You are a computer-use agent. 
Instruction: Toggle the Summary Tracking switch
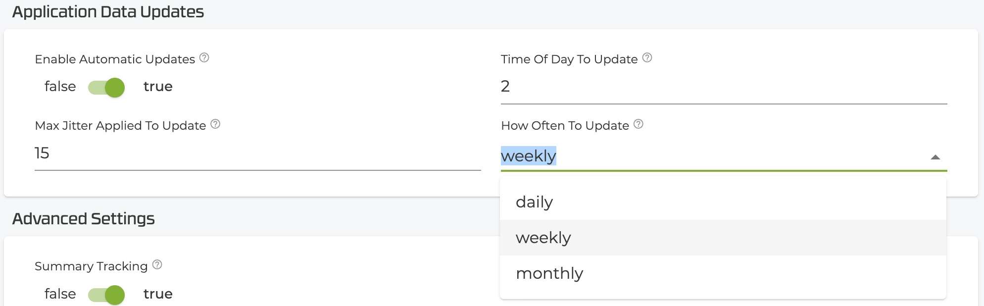106,295
